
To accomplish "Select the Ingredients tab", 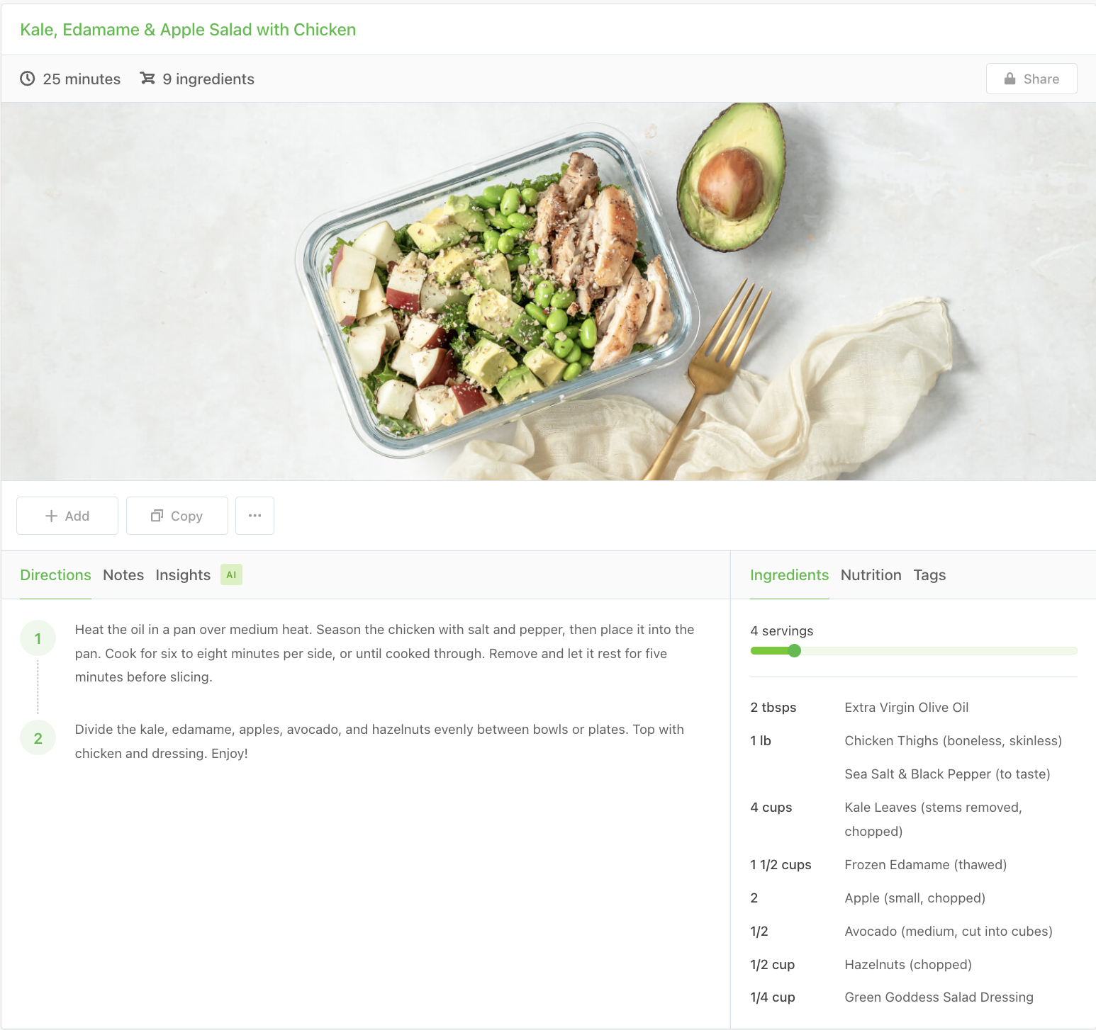I will click(789, 575).
